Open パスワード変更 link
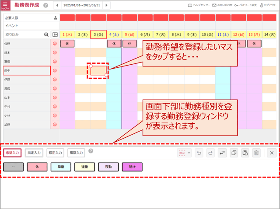 coord(245,5)
